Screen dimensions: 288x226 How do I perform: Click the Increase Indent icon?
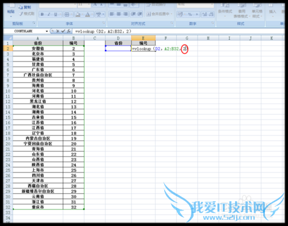coord(140,14)
